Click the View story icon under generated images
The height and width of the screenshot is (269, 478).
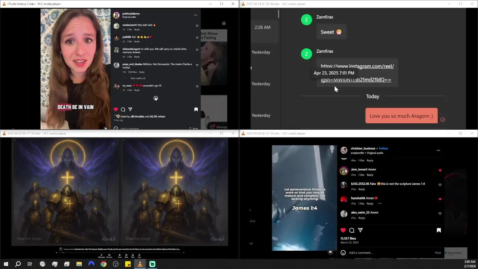pyautogui.click(x=109, y=256)
